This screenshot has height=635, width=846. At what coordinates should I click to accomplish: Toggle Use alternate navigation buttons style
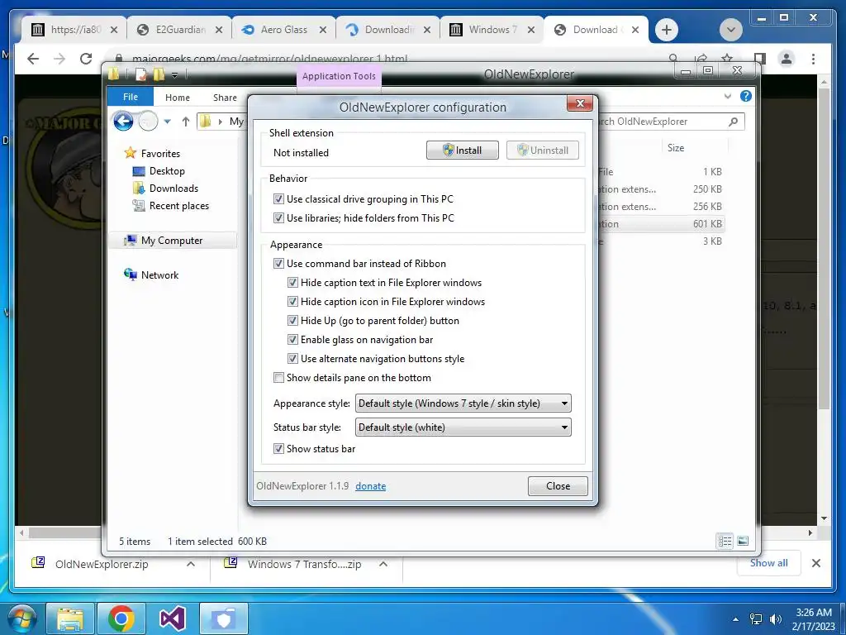(292, 359)
